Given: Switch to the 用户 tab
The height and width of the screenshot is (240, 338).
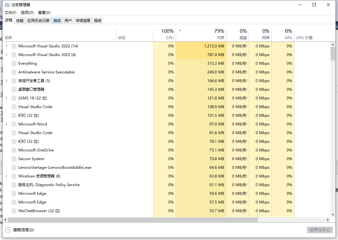Looking at the screenshot, I should click(x=68, y=20).
